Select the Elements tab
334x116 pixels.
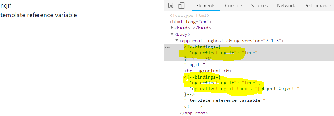coord(206,6)
